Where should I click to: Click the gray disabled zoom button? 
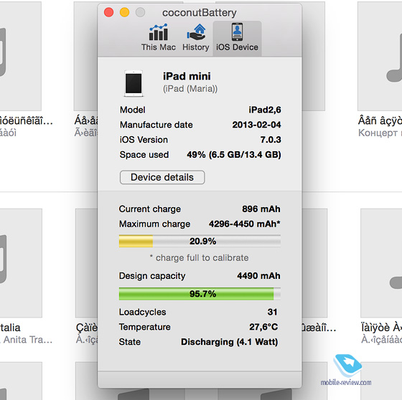(140, 12)
